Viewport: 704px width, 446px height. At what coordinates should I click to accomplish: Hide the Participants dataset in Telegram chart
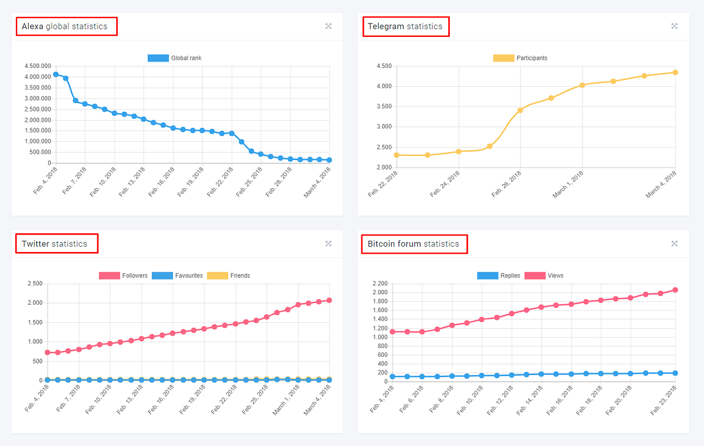[x=520, y=58]
